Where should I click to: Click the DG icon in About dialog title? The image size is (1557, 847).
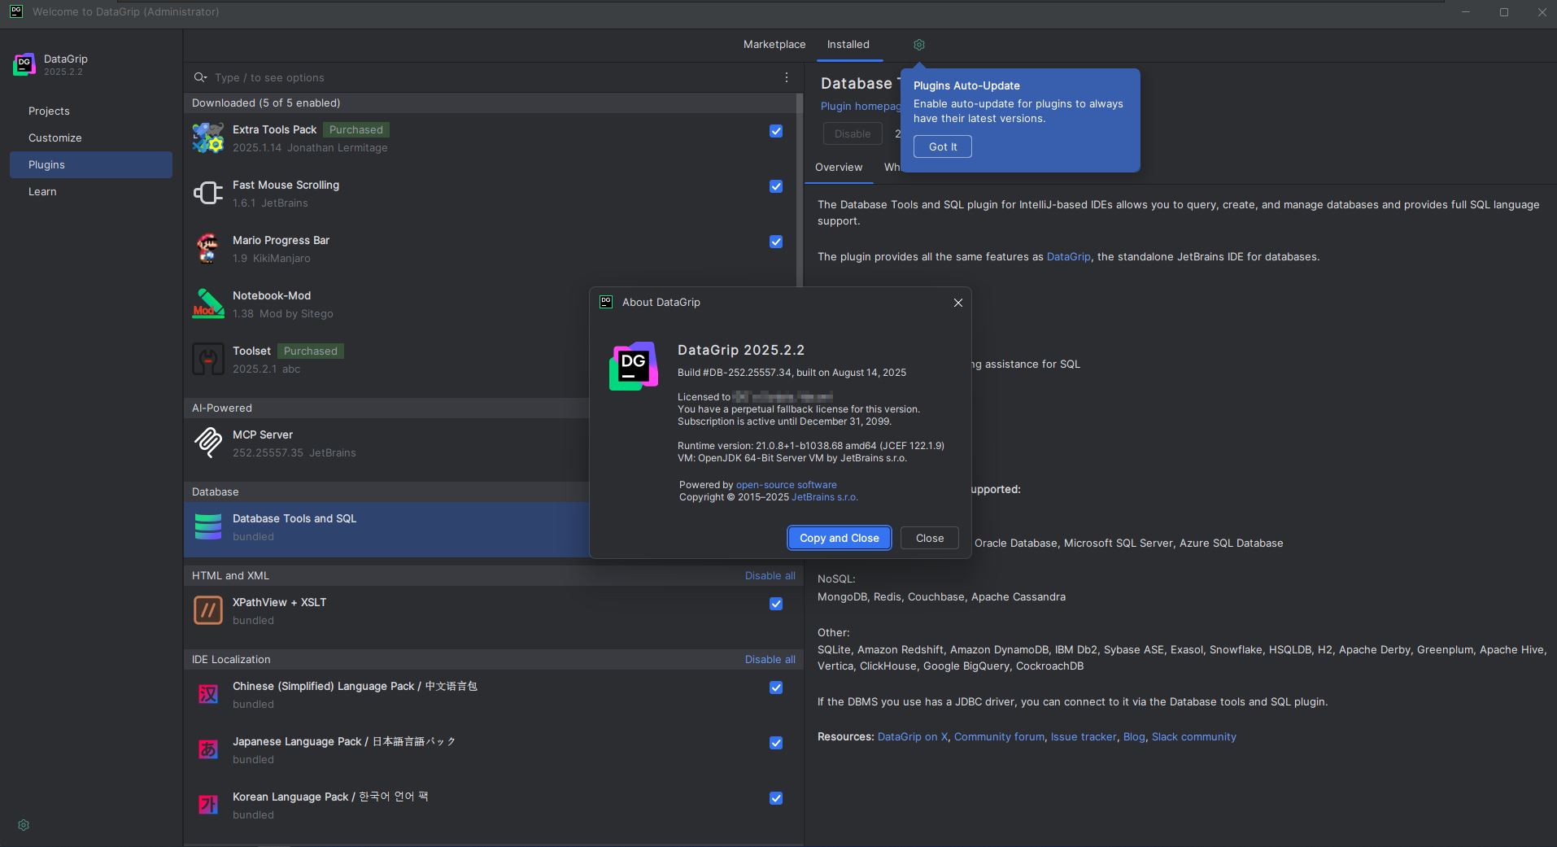pyautogui.click(x=606, y=302)
